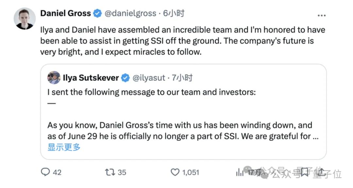This screenshot has width=353, height=188.
Task: Open Daniel Gross's profile picture
Action: coord(25,18)
